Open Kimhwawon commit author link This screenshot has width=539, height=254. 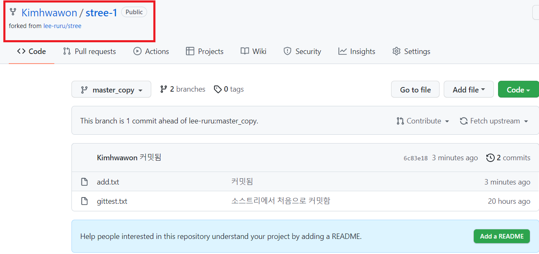coord(117,158)
